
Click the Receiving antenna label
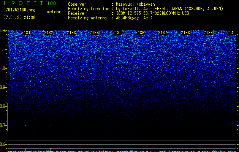tap(87, 18)
